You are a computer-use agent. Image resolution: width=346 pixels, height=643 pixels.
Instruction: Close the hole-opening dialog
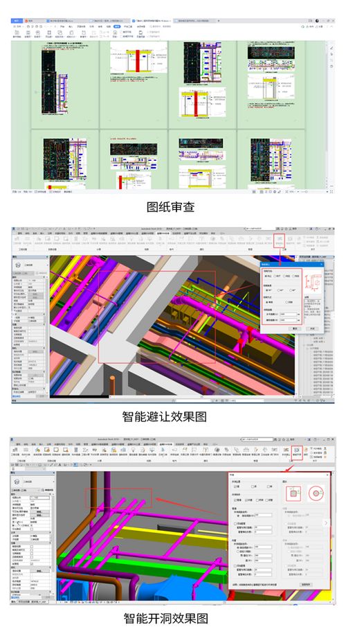[x=327, y=475]
